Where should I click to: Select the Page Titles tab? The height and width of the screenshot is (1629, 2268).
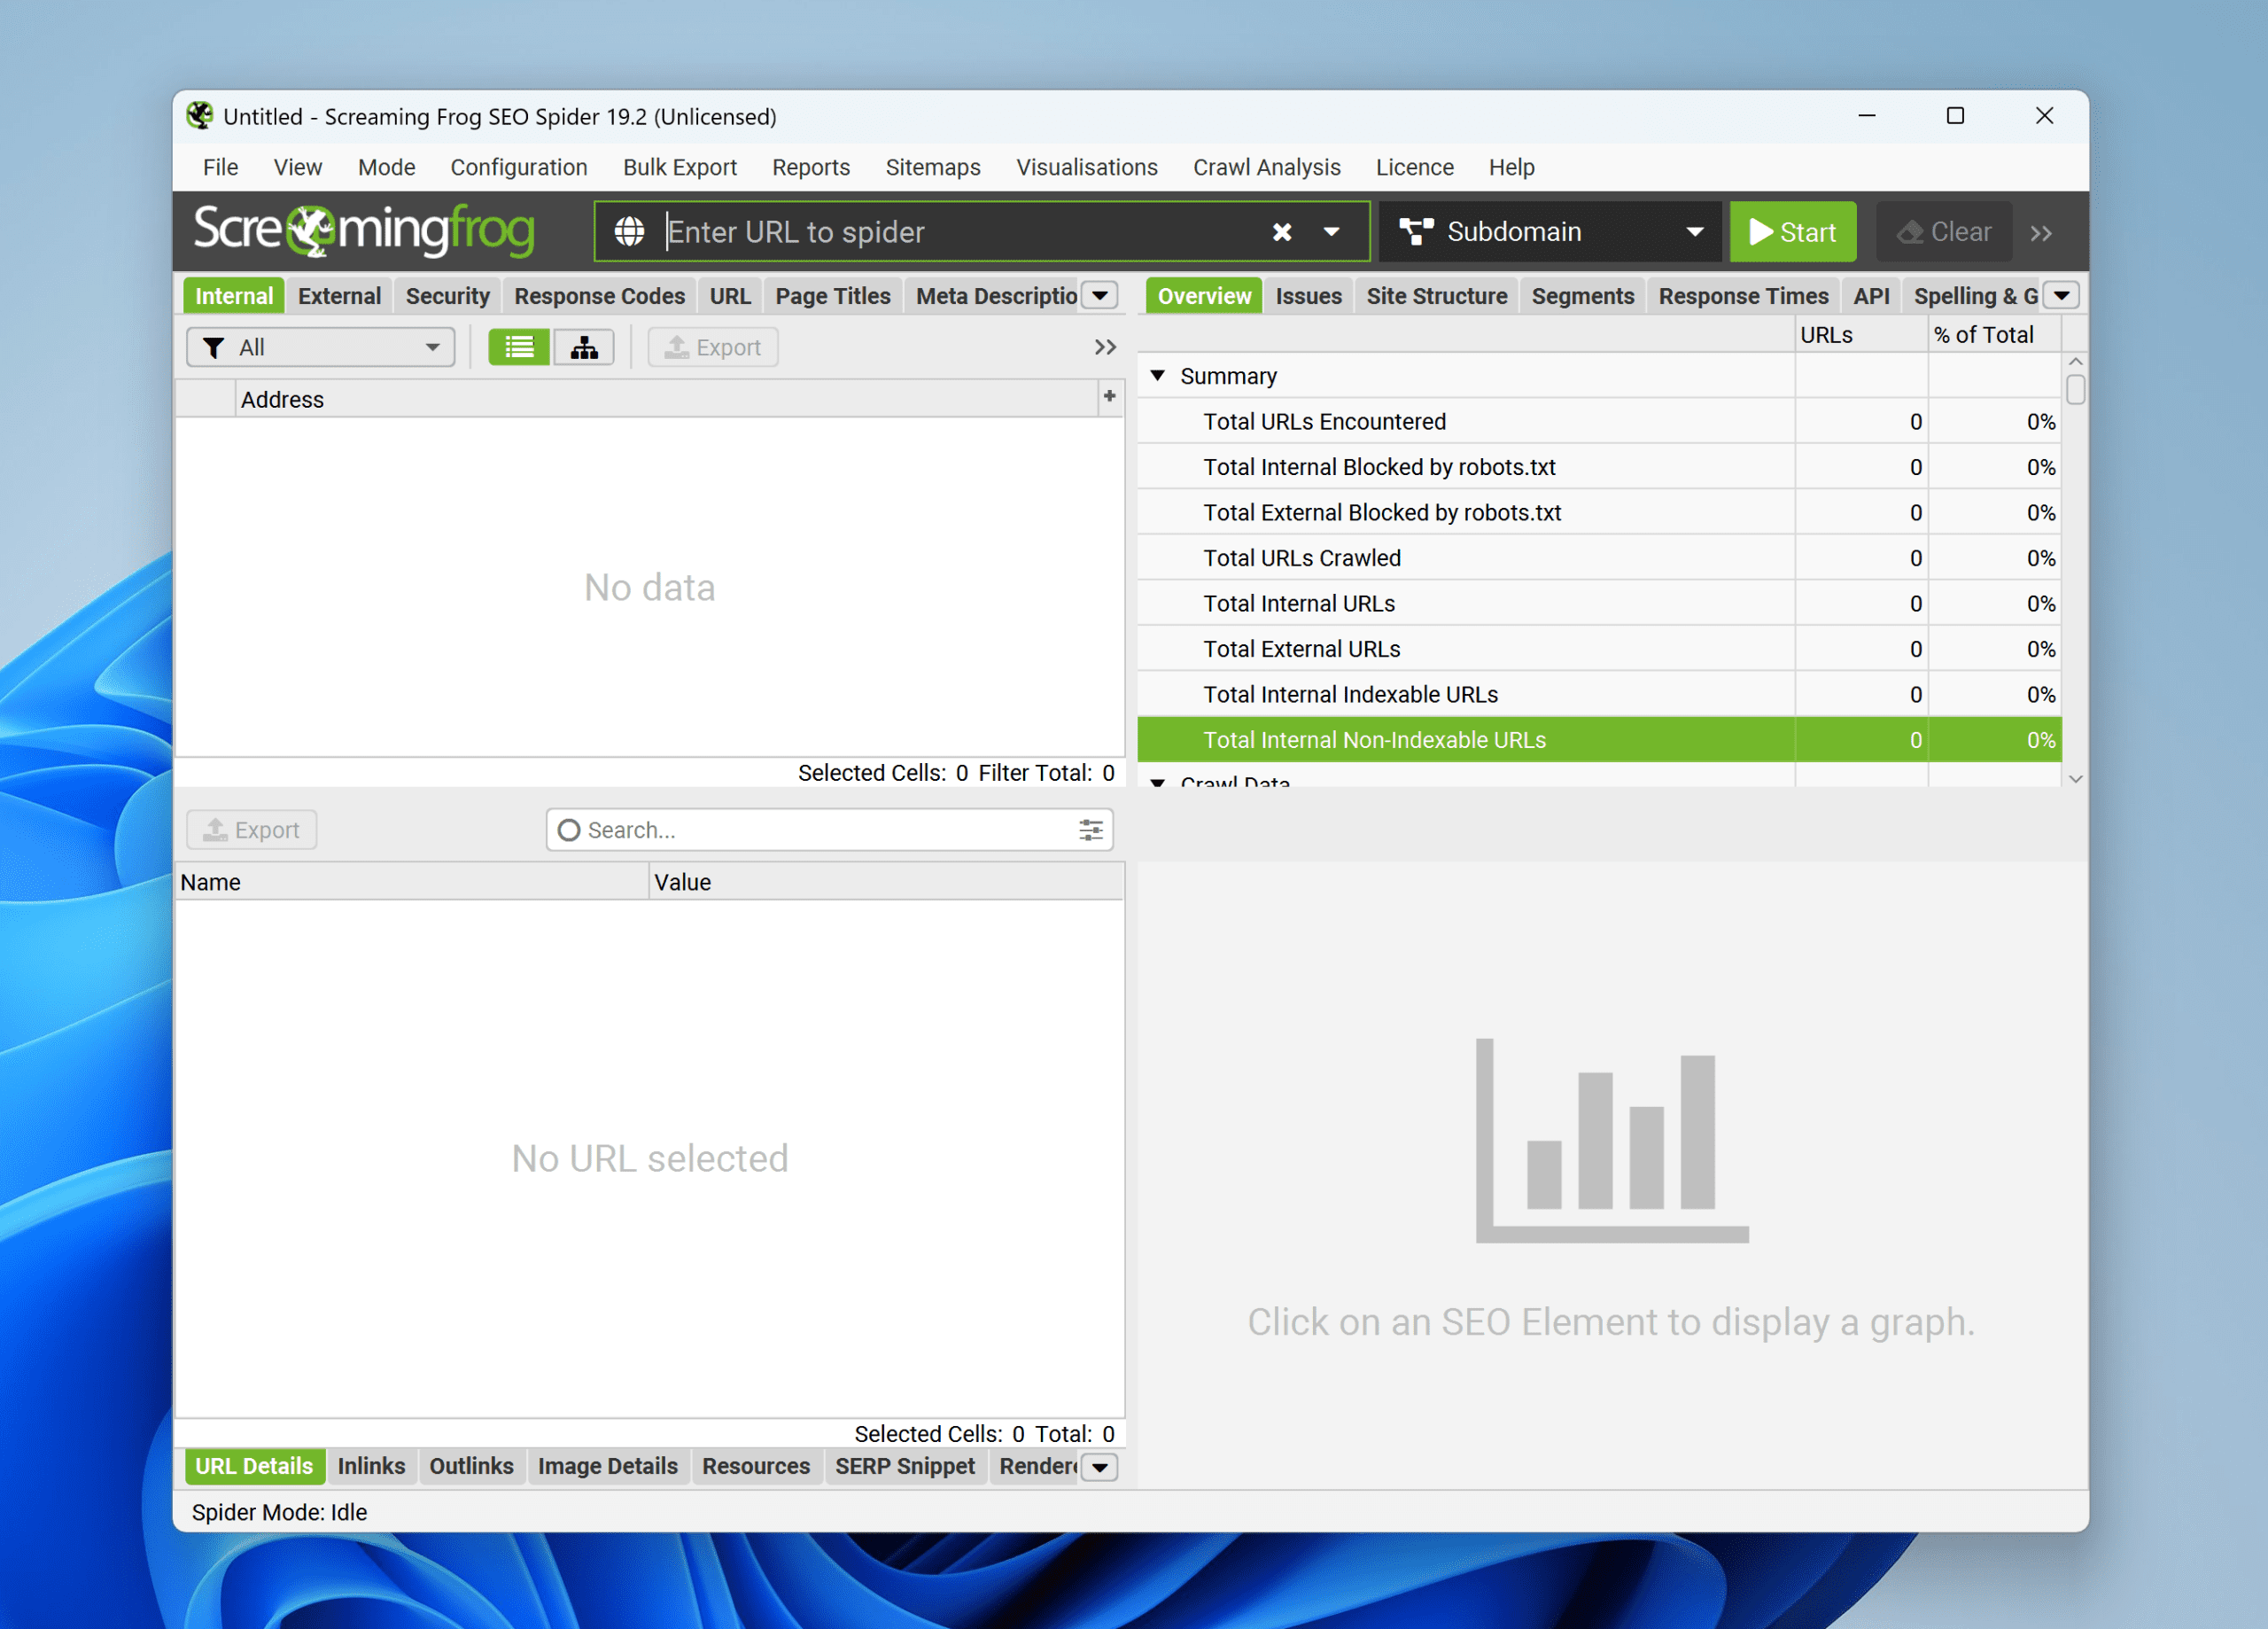coord(833,295)
